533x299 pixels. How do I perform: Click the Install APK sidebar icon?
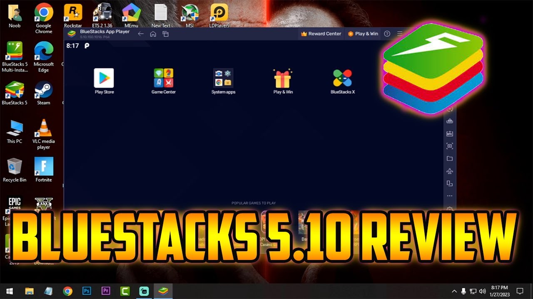click(x=450, y=134)
